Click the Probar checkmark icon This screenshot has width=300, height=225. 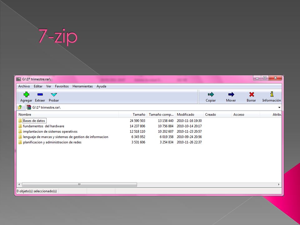point(54,94)
